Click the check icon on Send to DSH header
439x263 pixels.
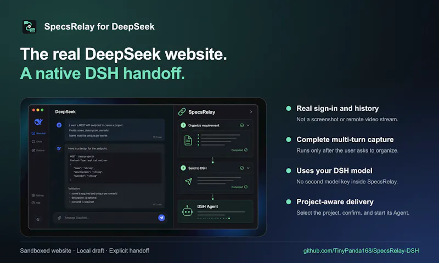(x=242, y=168)
